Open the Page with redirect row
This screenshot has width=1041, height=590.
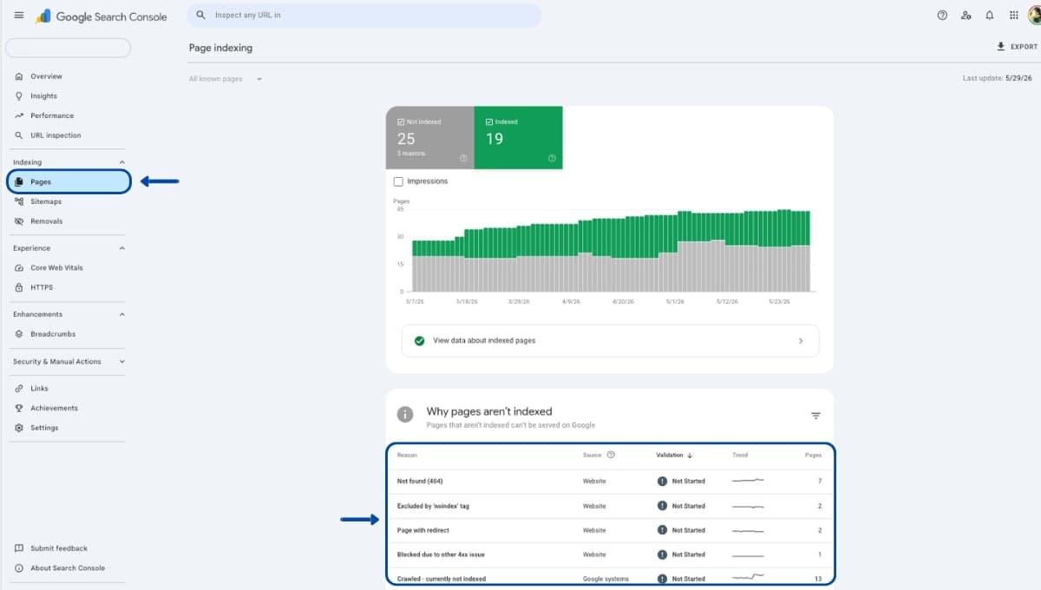[610, 530]
